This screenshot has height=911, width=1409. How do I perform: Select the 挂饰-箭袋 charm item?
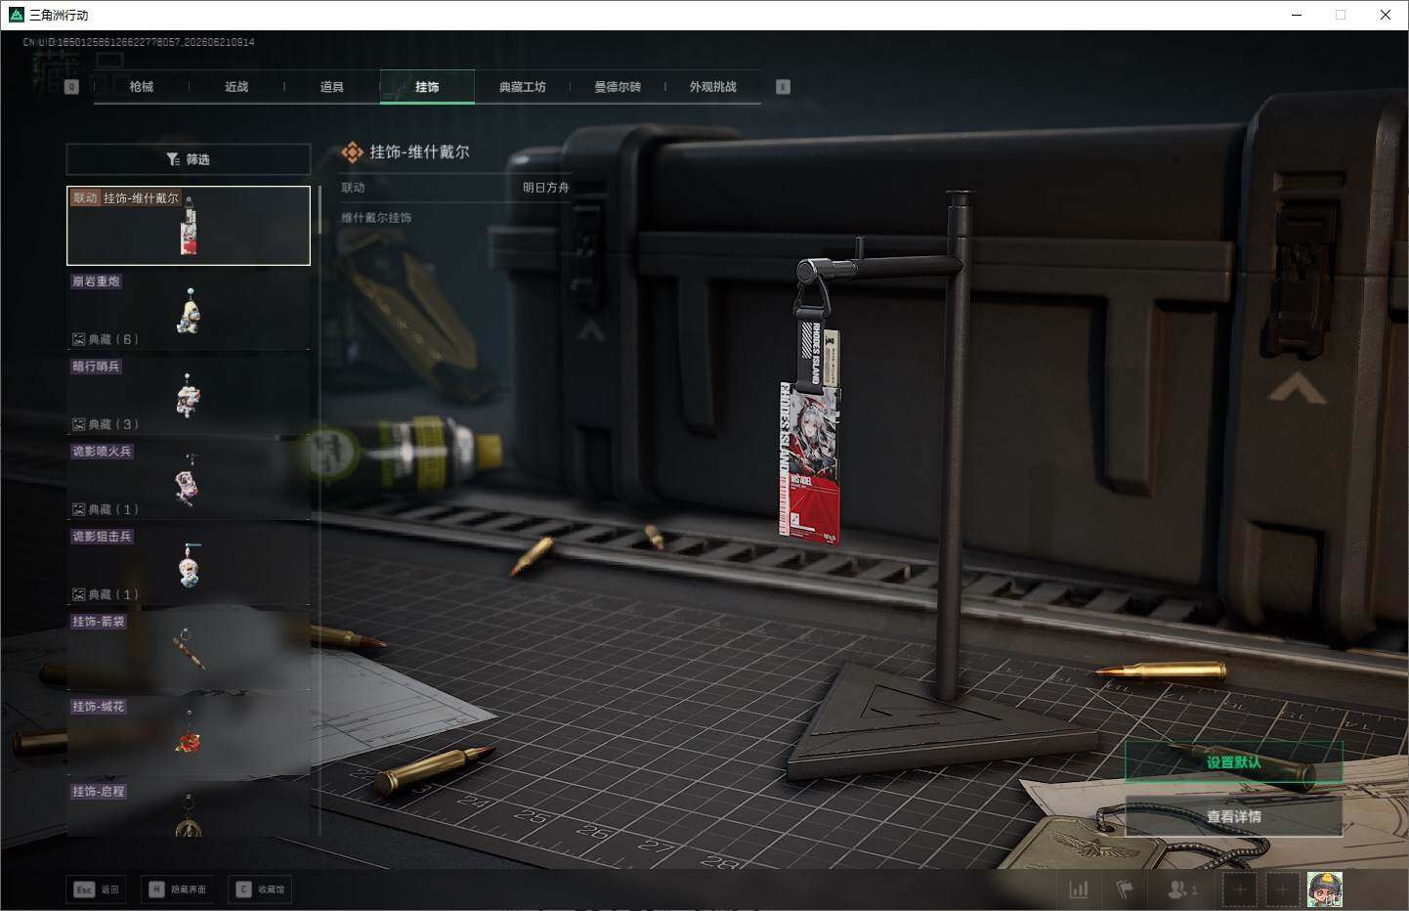point(189,650)
